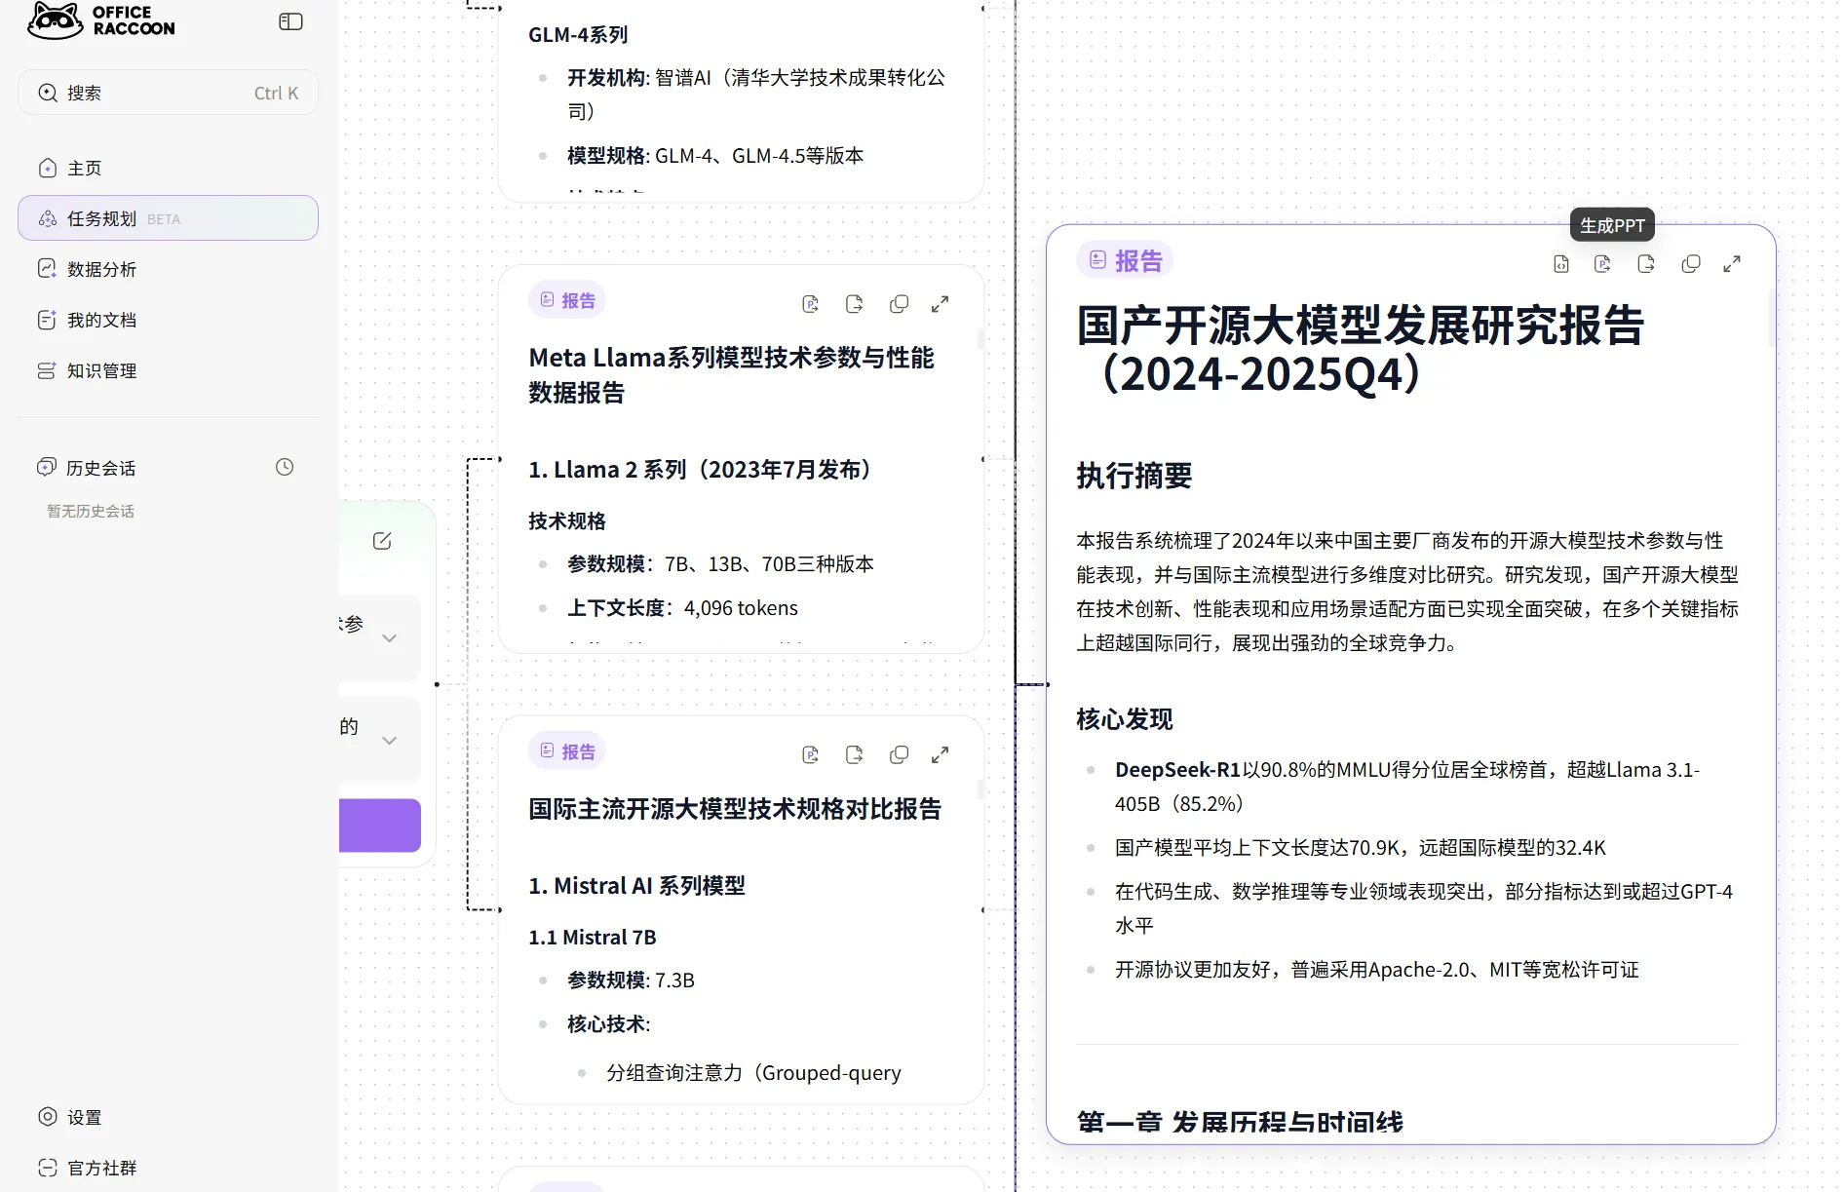Open 知识管理 from the sidebar
1845x1192 pixels.
(101, 370)
